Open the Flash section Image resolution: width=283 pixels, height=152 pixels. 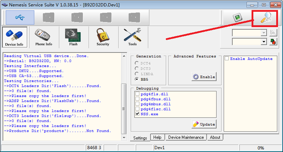pos(73,37)
